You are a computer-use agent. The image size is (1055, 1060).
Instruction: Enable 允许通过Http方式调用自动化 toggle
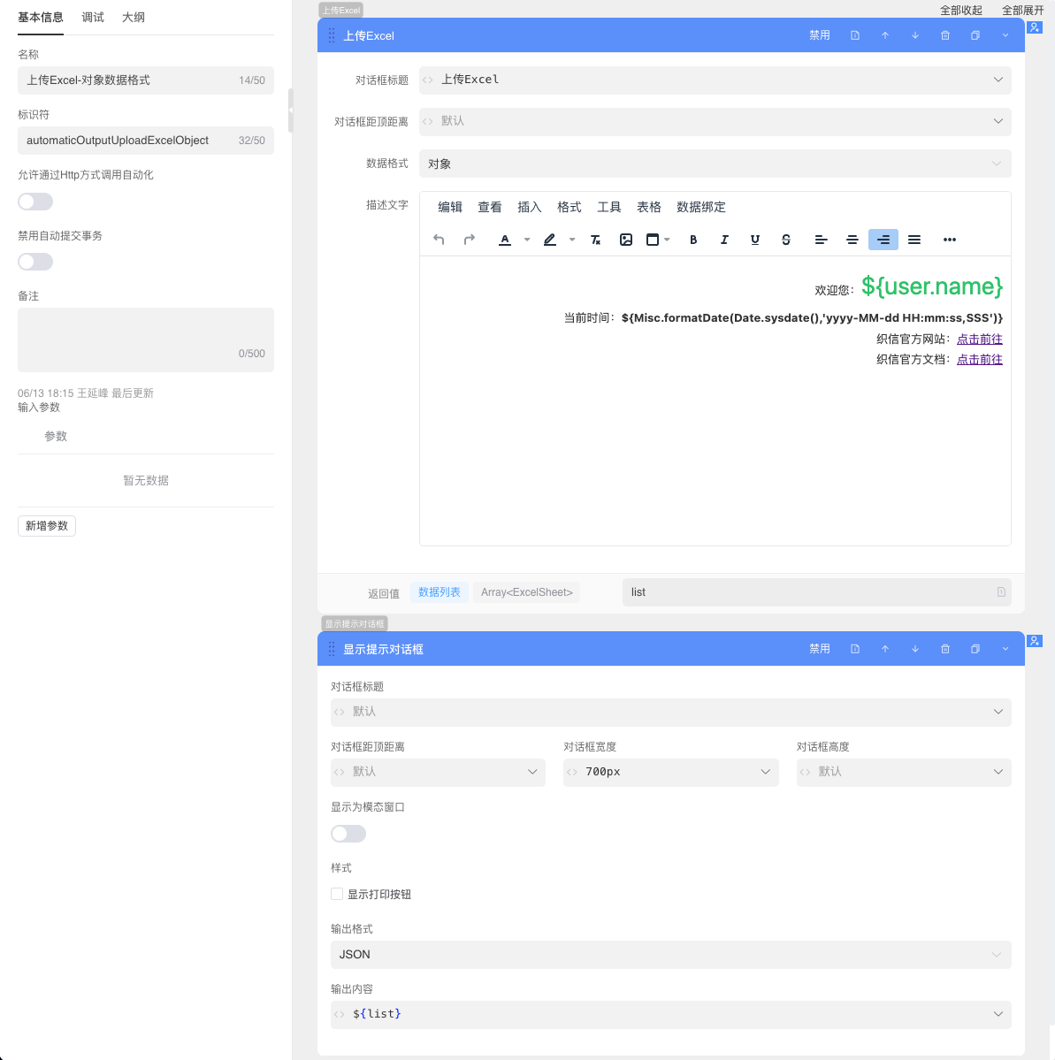(x=35, y=202)
